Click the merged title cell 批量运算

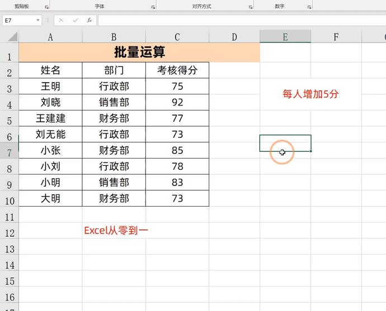coord(139,52)
